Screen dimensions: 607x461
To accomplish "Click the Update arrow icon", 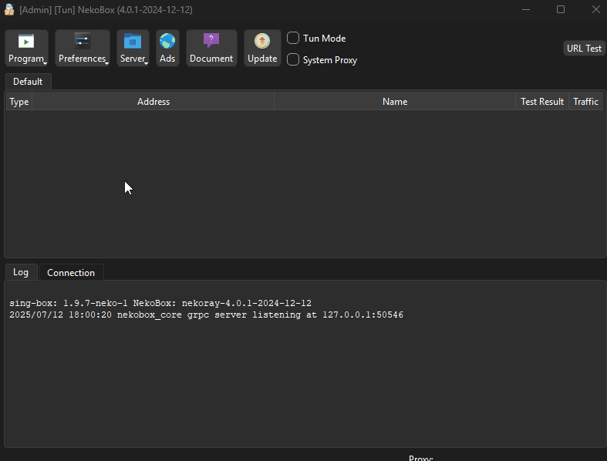I will 262,42.
